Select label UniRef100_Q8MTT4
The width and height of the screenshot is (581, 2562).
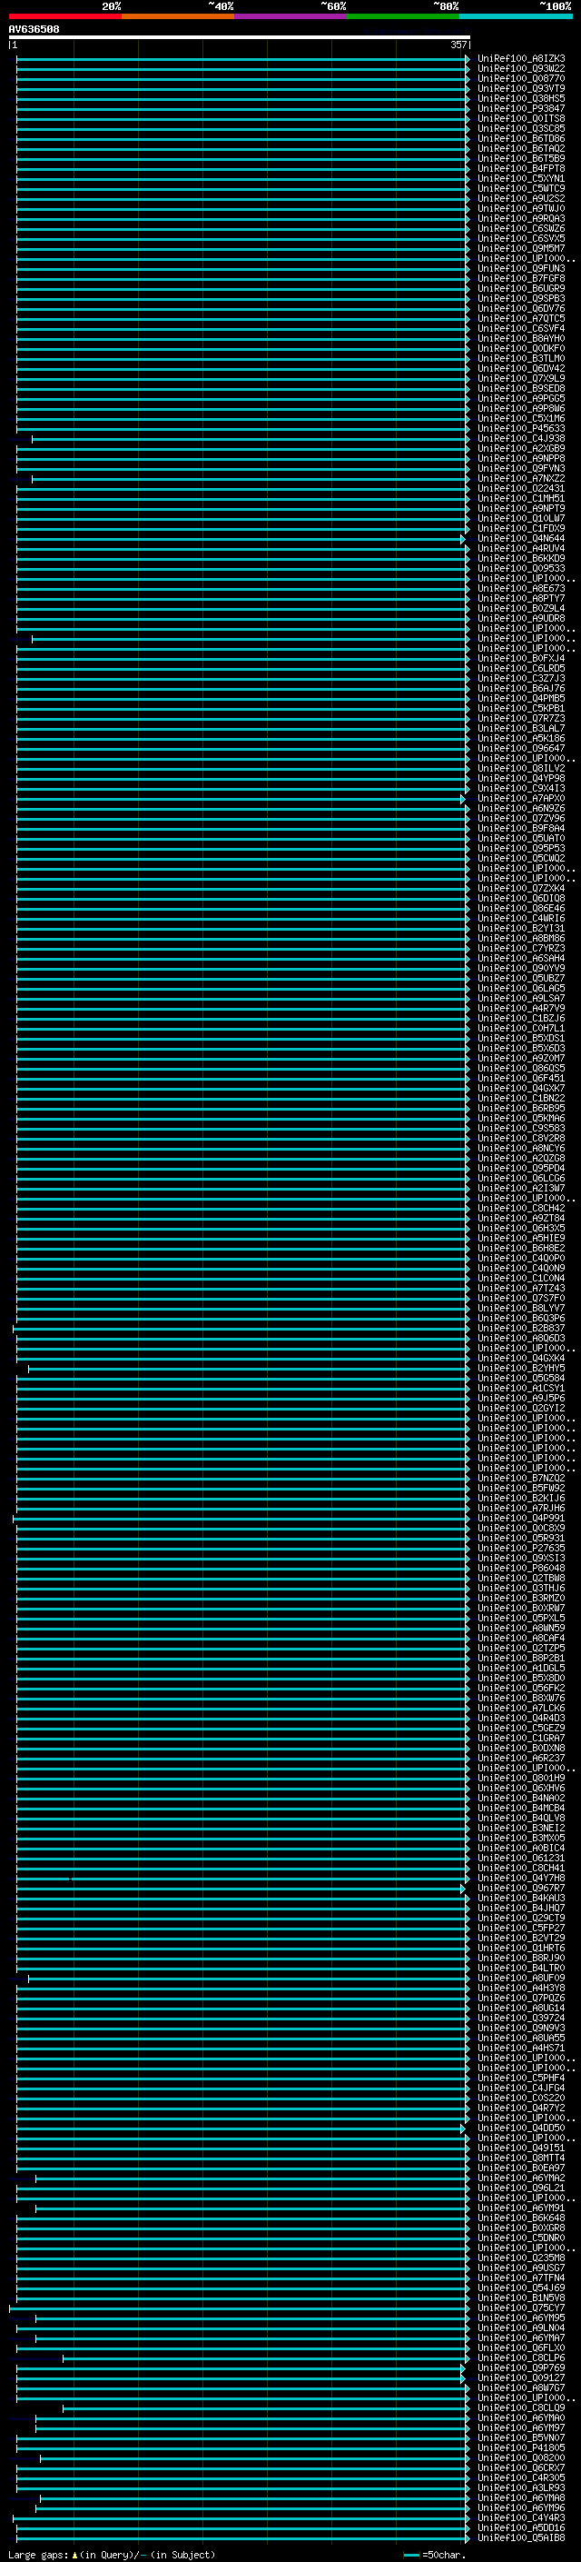(520, 2158)
